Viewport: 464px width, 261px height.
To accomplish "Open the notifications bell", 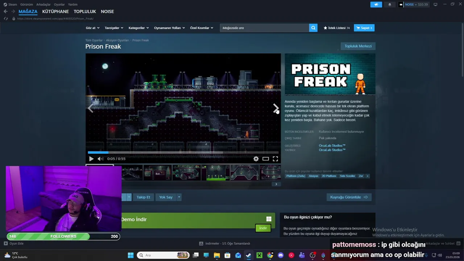I will click(390, 4).
